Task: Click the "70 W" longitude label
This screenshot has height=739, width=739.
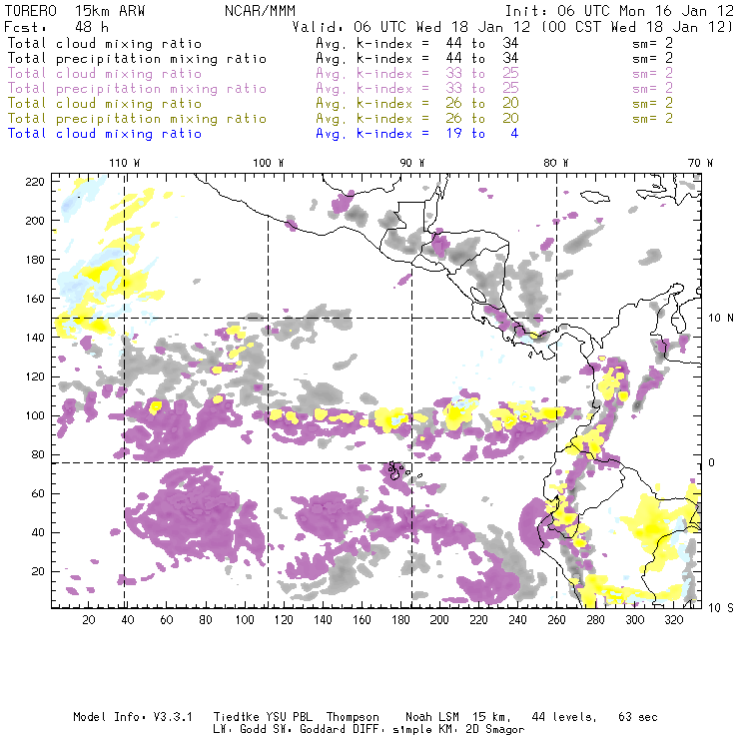Action: (x=700, y=163)
